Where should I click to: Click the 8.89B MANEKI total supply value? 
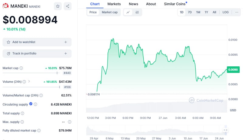(x=61, y=113)
